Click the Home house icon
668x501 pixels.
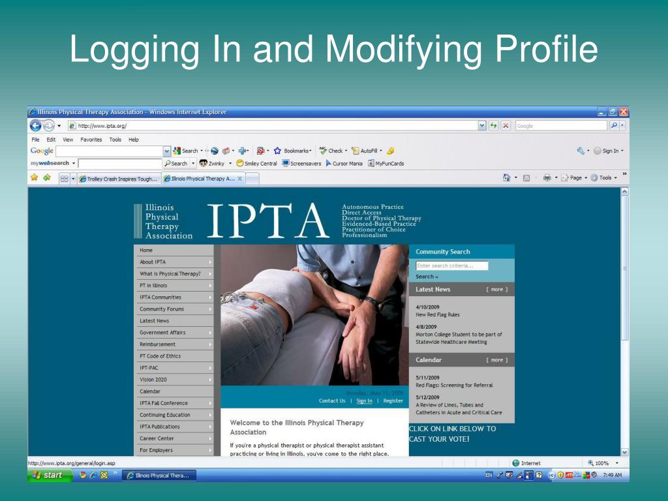pyautogui.click(x=506, y=178)
